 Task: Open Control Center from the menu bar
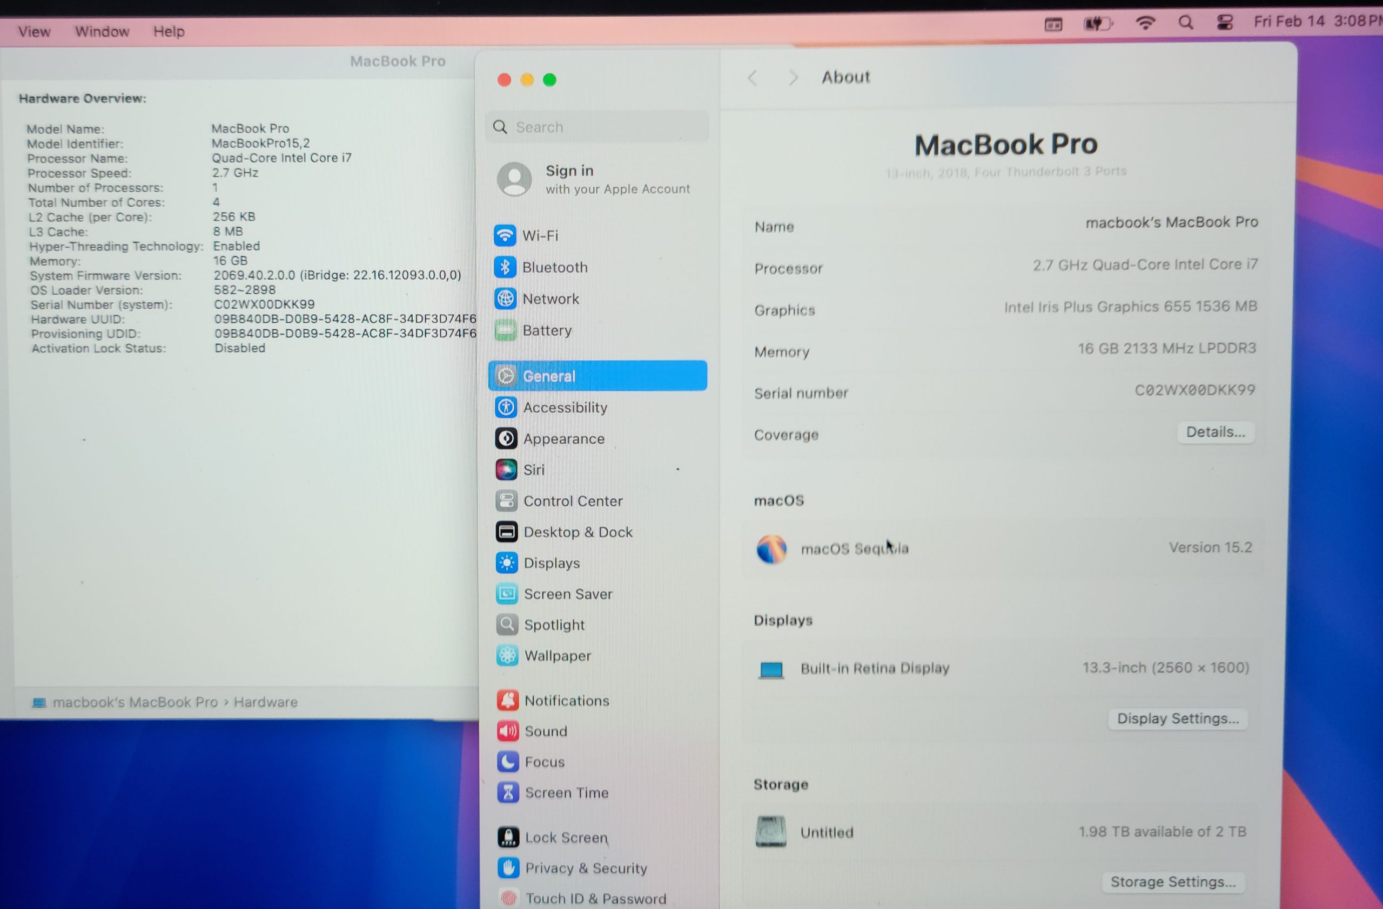tap(1225, 23)
